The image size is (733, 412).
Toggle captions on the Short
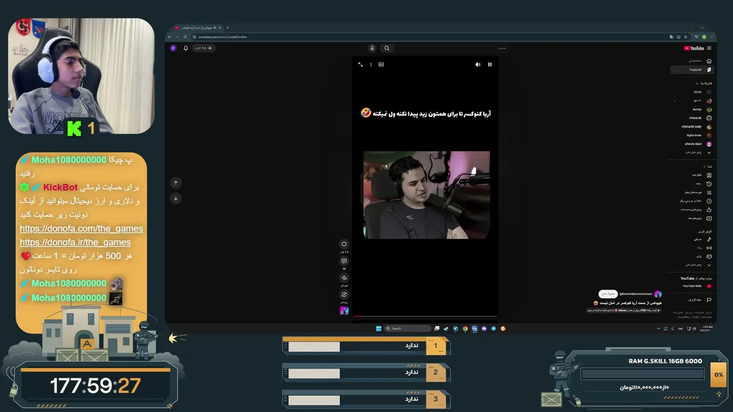pos(381,65)
